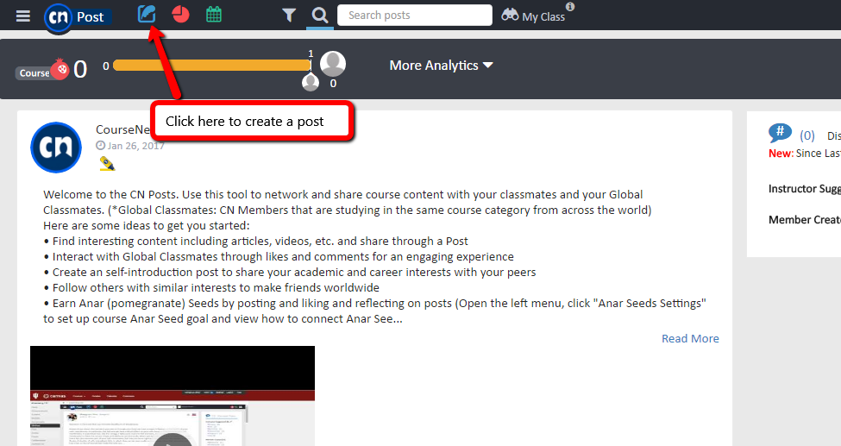Click the magnifier search icon

[320, 15]
